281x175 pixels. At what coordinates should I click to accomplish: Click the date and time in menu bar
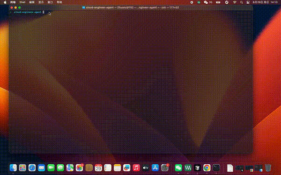tap(265, 2)
